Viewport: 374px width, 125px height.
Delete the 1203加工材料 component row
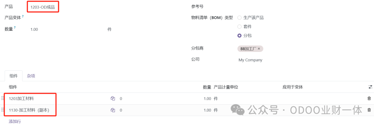[369, 98]
